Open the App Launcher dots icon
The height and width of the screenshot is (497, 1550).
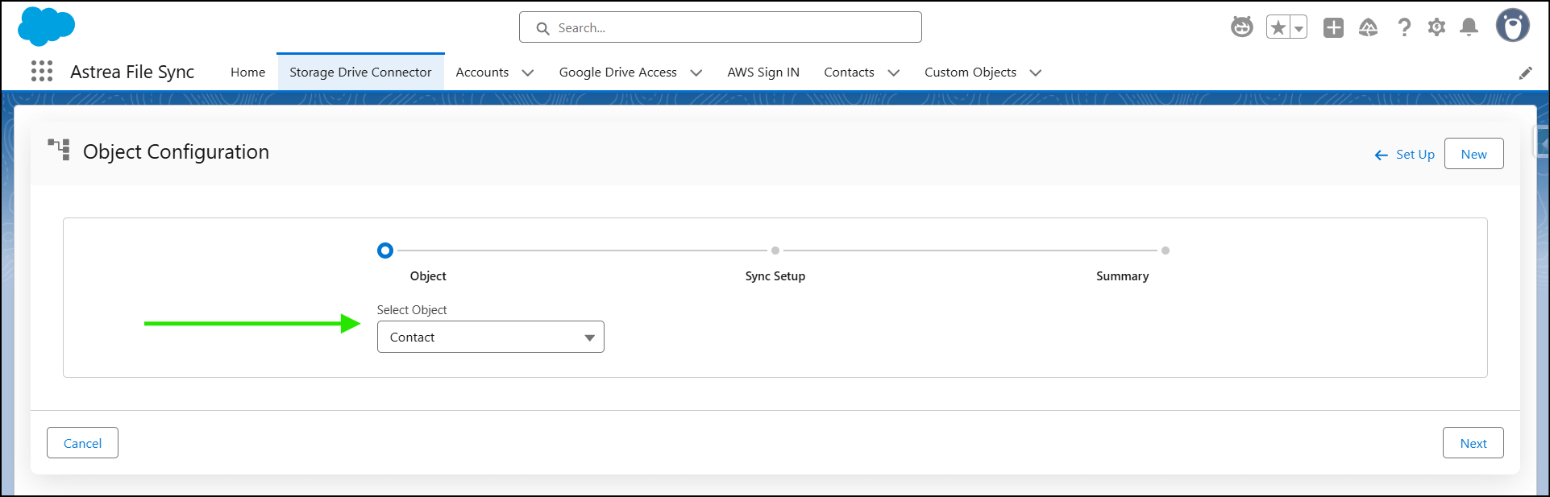[42, 72]
